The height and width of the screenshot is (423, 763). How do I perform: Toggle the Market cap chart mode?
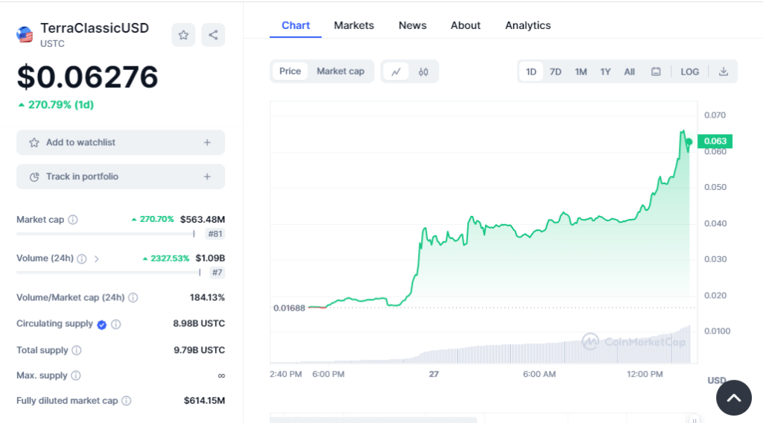(341, 71)
